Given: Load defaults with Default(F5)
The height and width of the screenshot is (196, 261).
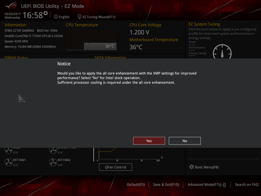Looking at the screenshot, I should click(136, 185).
